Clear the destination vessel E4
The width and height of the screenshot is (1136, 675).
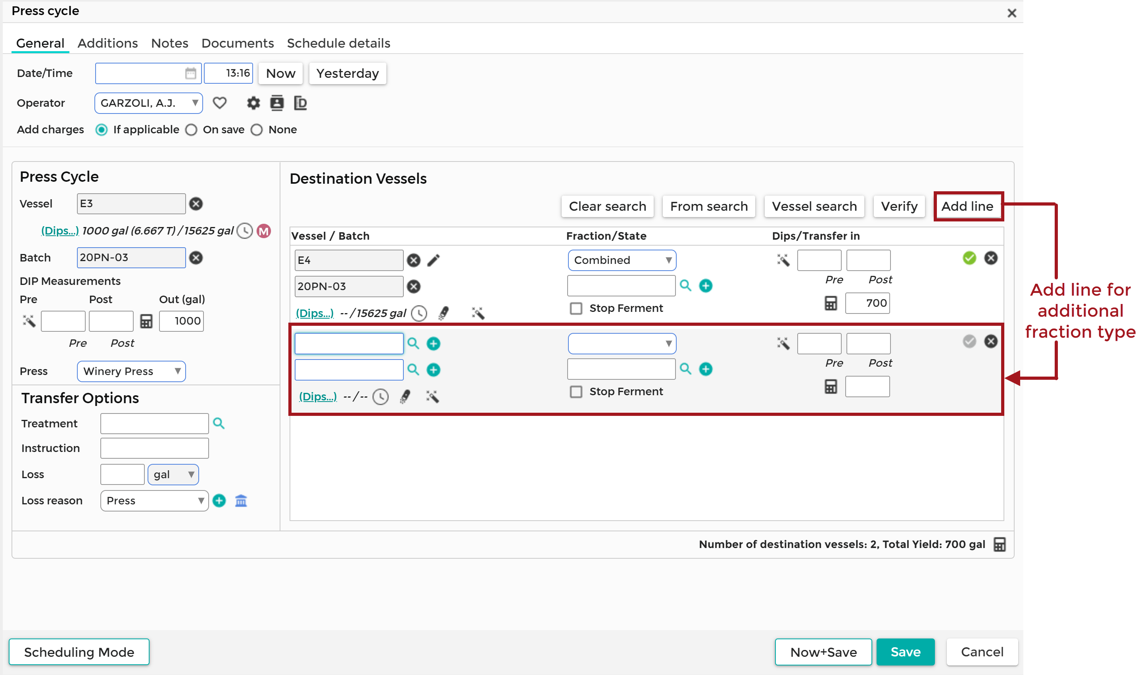point(414,261)
